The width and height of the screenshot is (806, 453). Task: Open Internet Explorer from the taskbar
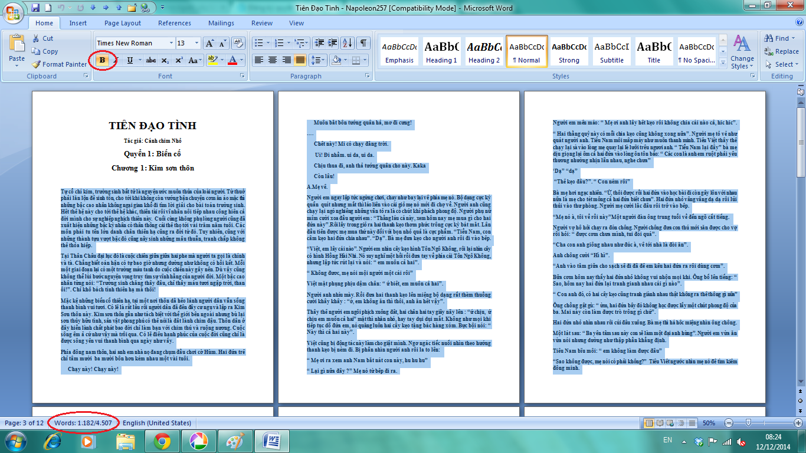point(53,441)
